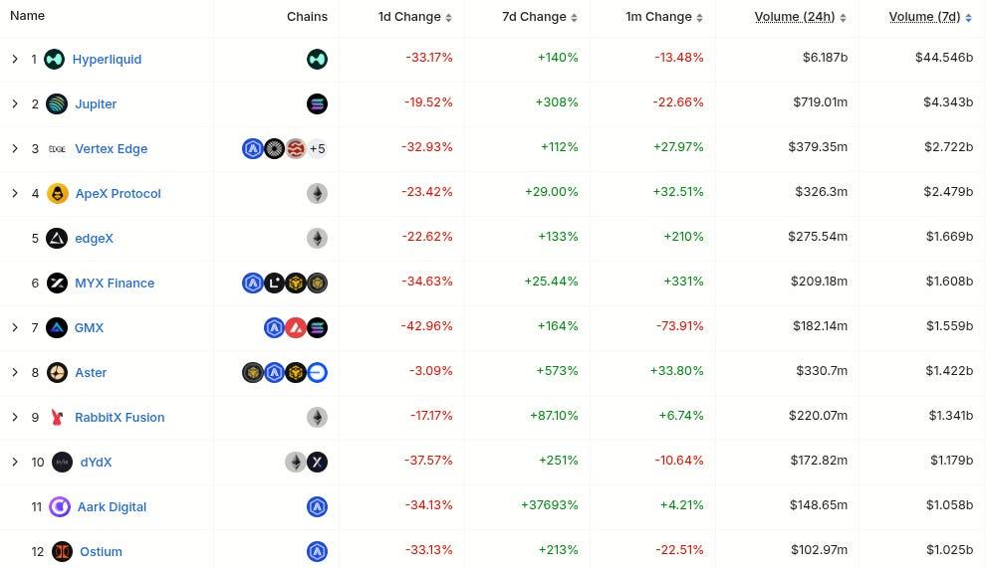Click the Aster protocol logo icon
Image resolution: width=986 pixels, height=569 pixels.
pos(57,373)
